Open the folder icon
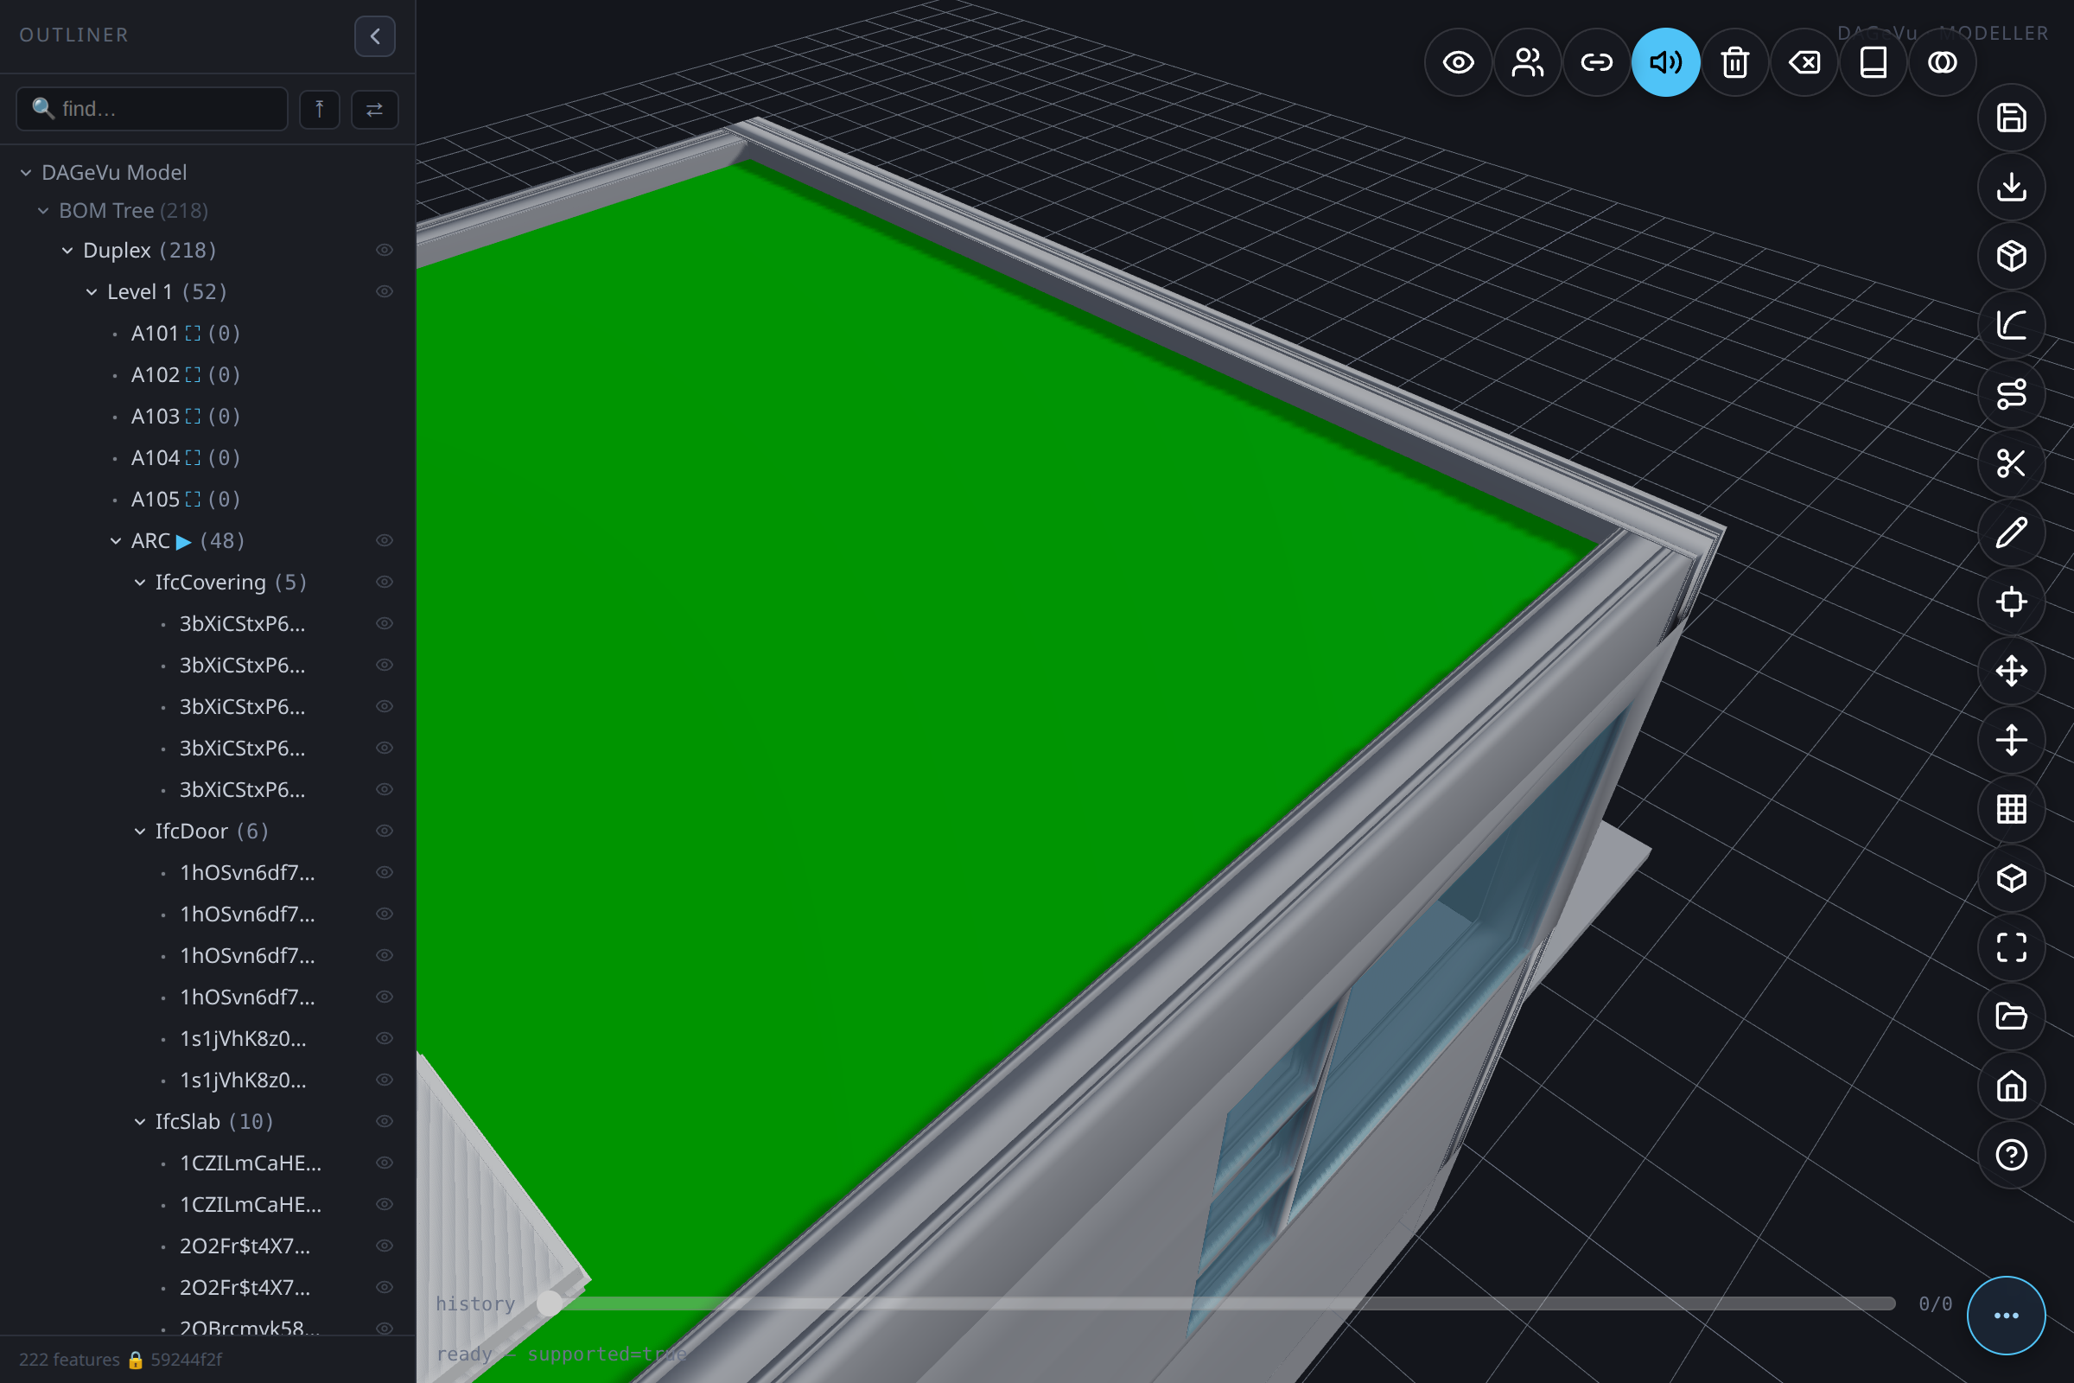 click(x=2012, y=1017)
